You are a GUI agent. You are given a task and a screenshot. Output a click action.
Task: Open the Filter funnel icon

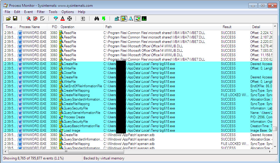point(56,19)
